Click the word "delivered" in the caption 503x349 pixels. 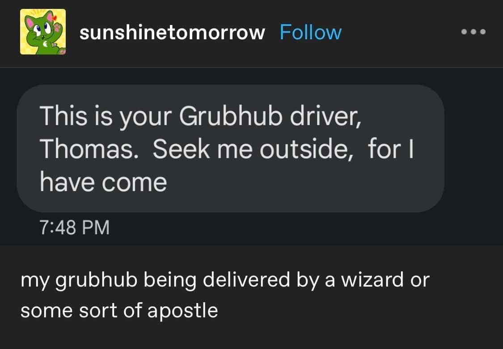click(x=243, y=280)
